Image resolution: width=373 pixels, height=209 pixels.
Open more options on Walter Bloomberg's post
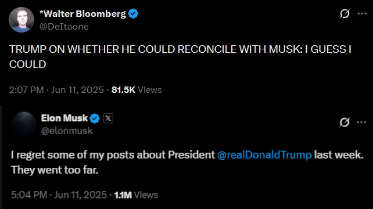(x=362, y=13)
